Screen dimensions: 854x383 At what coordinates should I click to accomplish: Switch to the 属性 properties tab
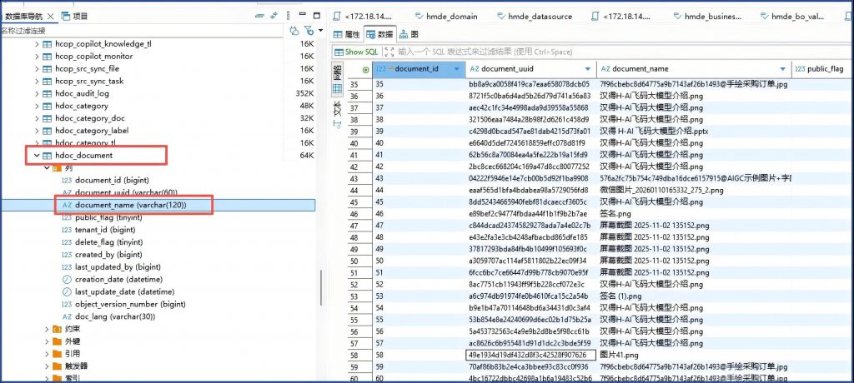[x=346, y=34]
